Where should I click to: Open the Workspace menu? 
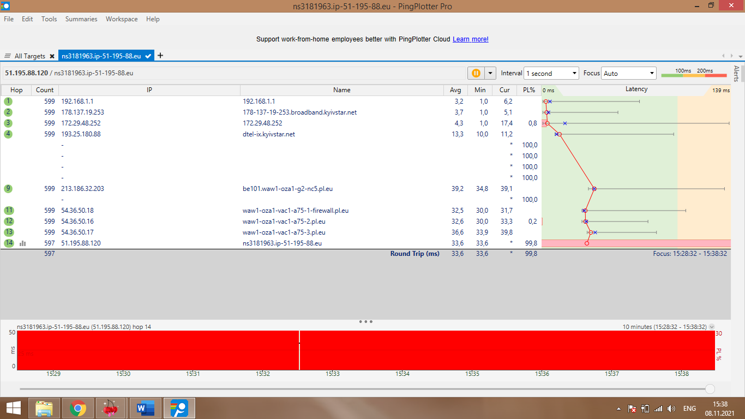[122, 19]
